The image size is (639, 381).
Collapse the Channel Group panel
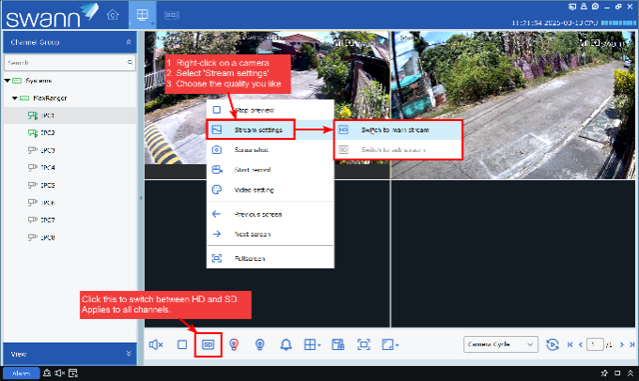click(x=129, y=42)
